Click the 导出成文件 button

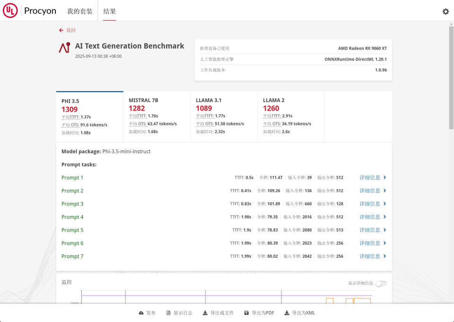(218, 313)
